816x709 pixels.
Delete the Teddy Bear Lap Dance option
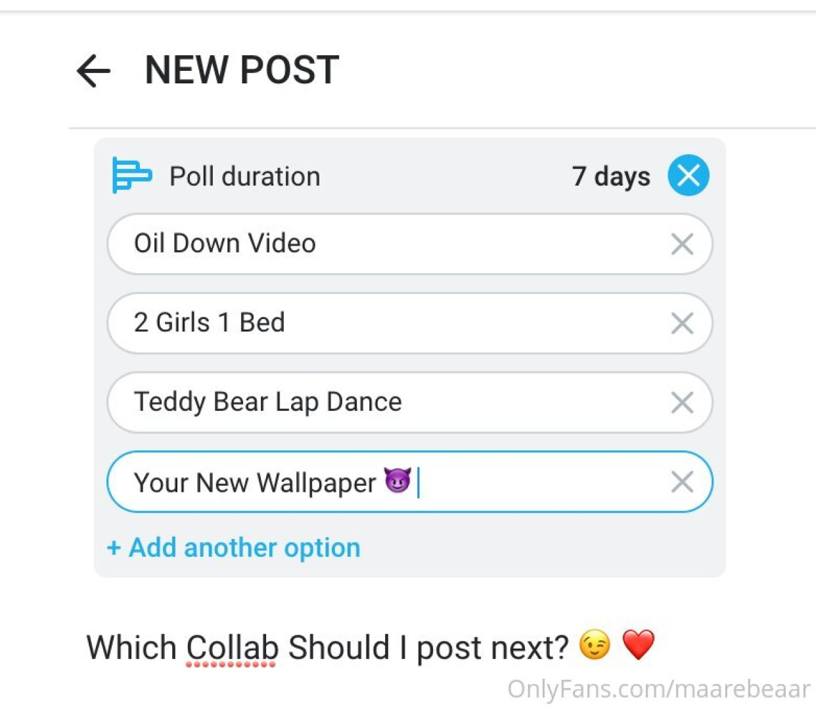[x=682, y=402]
